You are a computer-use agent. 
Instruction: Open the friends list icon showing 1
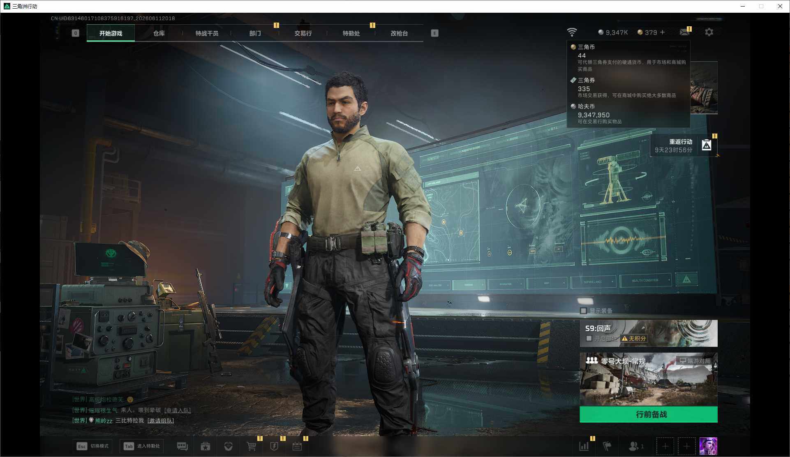(636, 446)
